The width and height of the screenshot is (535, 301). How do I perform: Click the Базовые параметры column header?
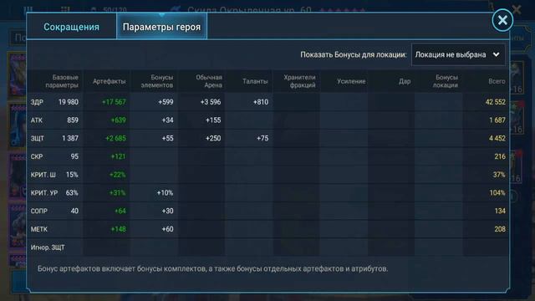(x=62, y=81)
